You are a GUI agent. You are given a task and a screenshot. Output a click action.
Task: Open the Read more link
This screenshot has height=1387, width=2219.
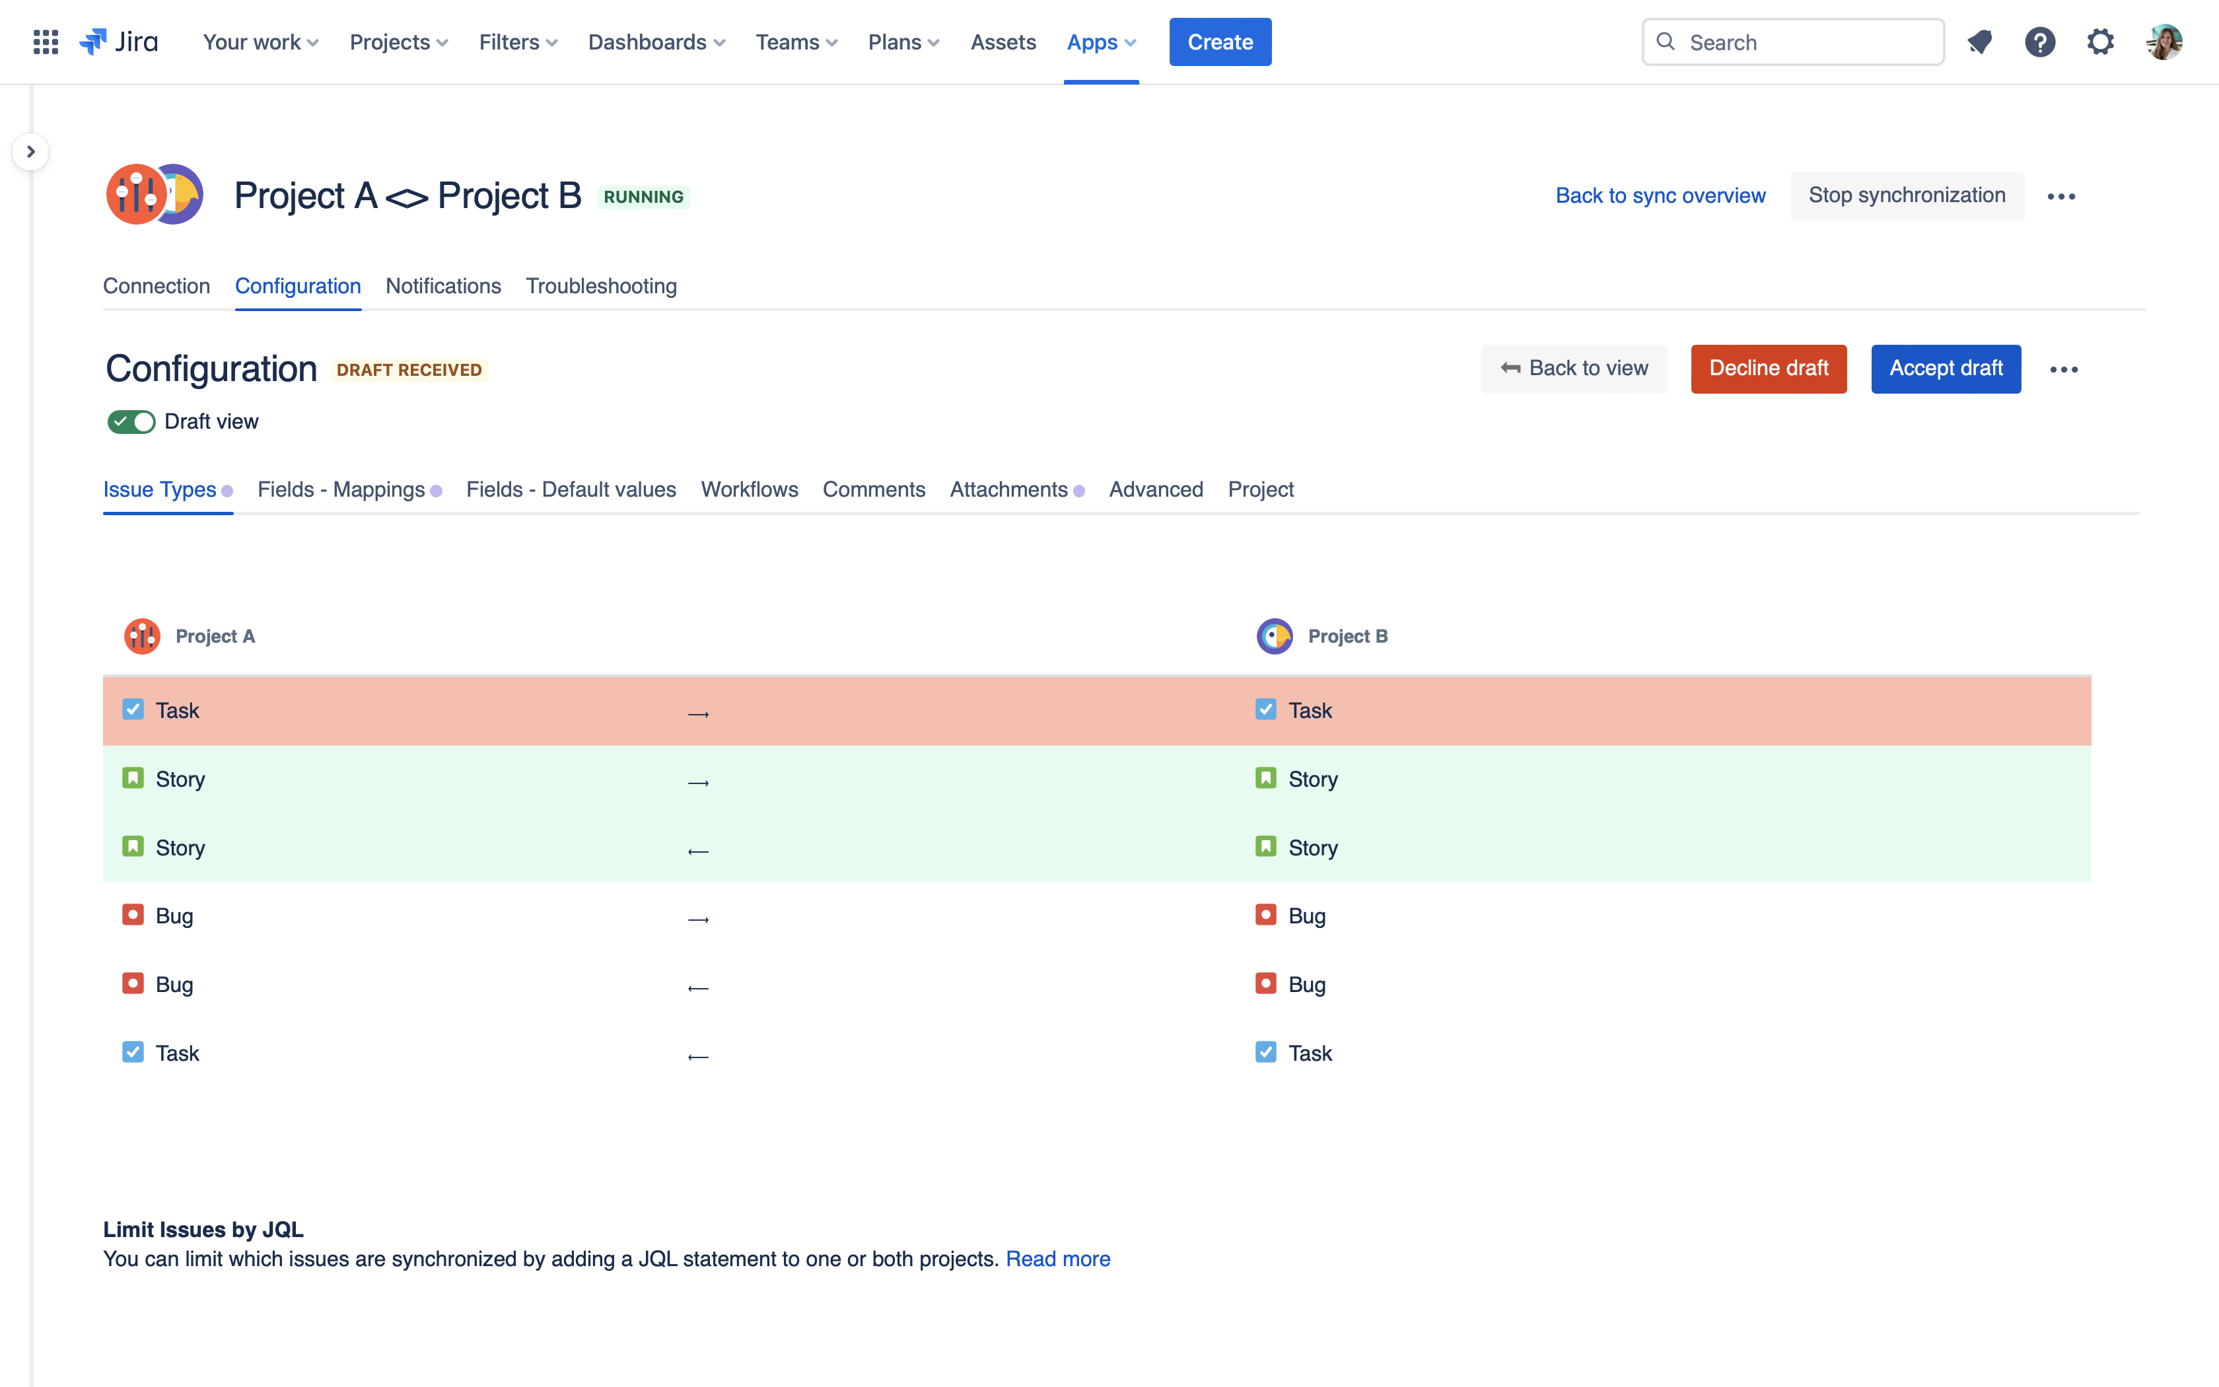(x=1057, y=1259)
